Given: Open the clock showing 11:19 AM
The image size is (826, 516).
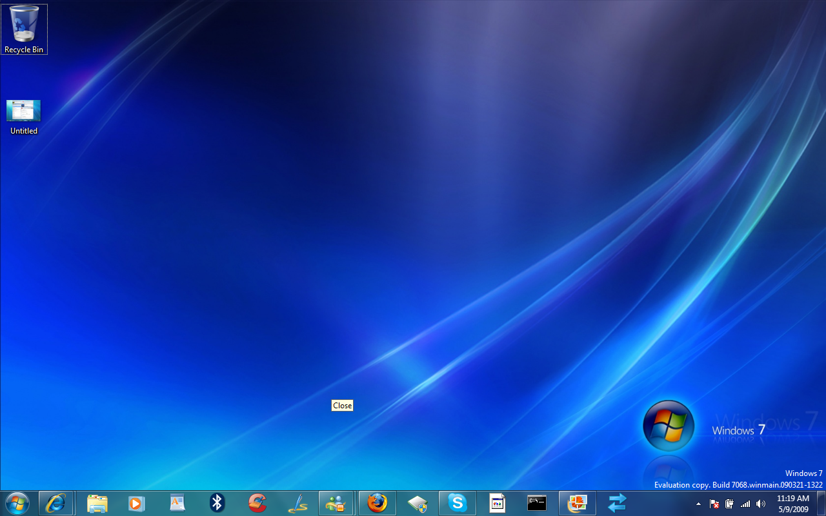Looking at the screenshot, I should coord(792,503).
